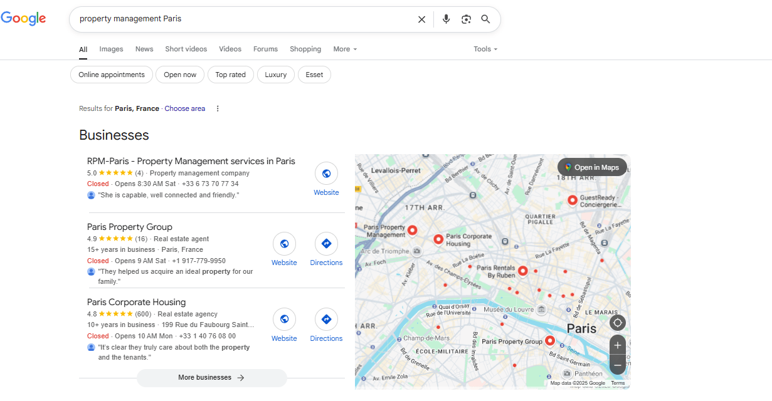Image resolution: width=772 pixels, height=401 pixels.
Task: Toggle the Luxury filter chip
Action: [276, 75]
